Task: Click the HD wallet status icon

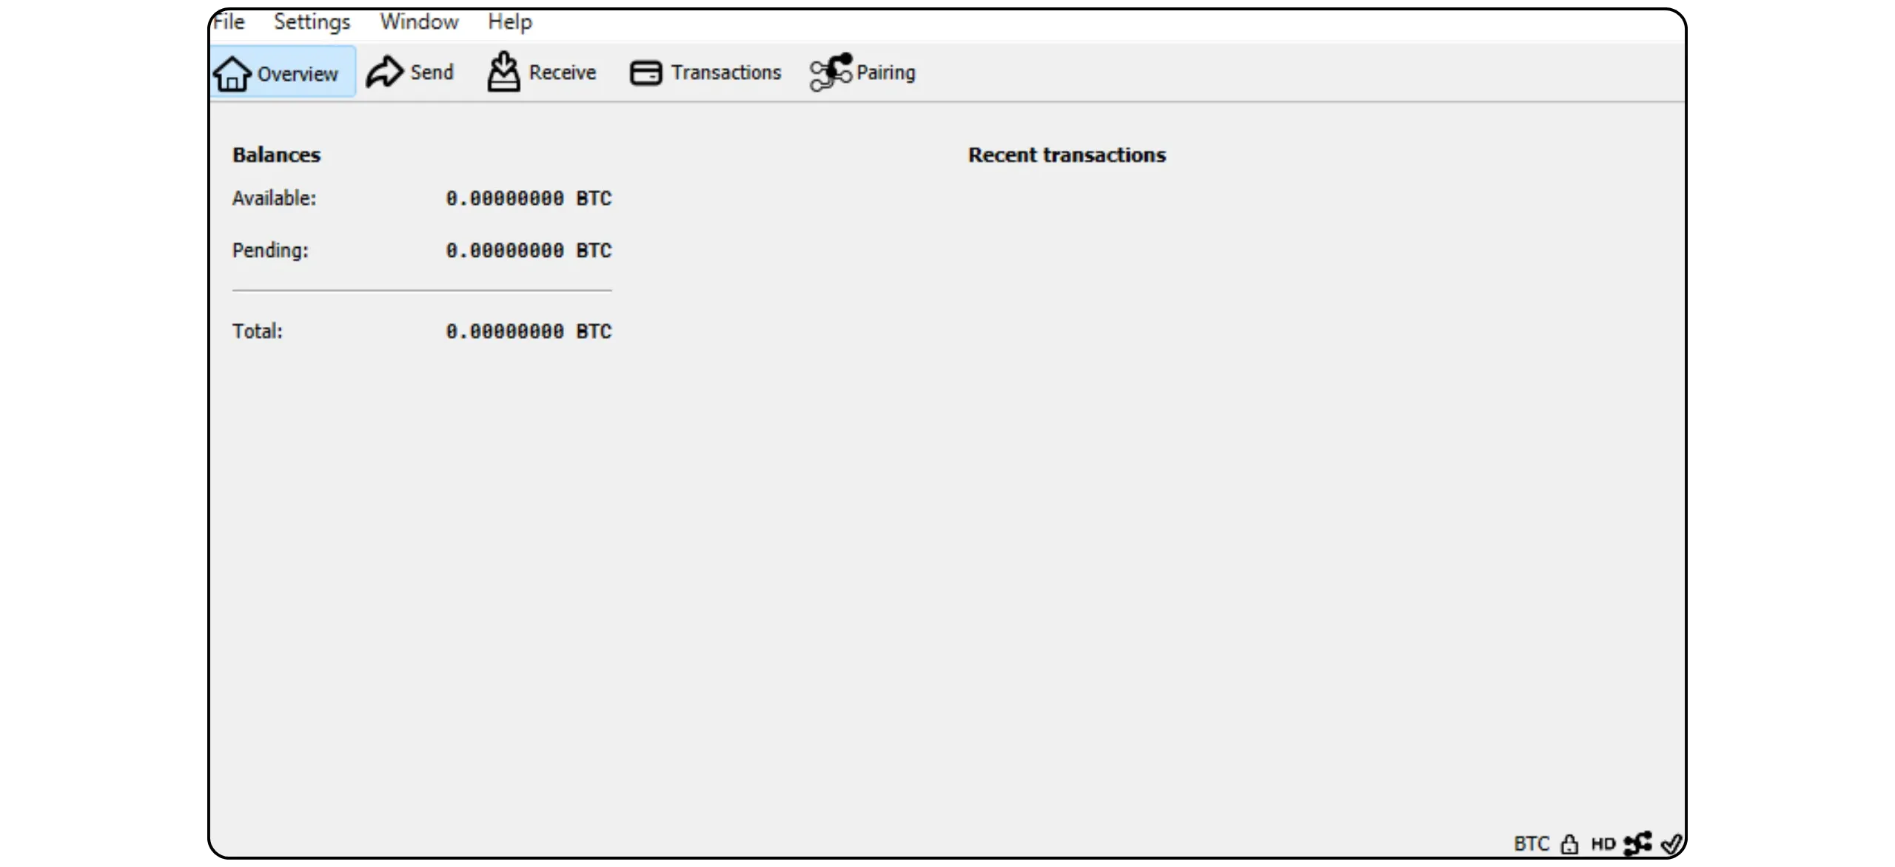Action: coord(1603,844)
